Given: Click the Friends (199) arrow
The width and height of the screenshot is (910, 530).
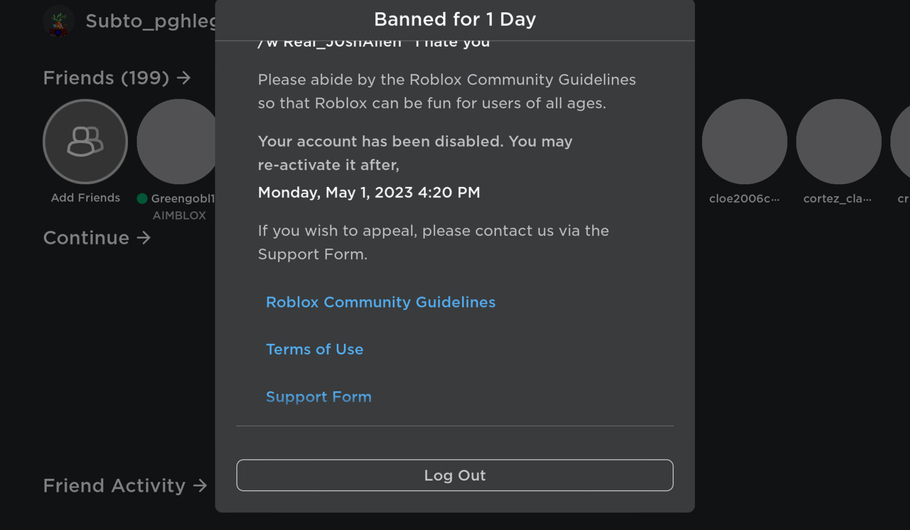Looking at the screenshot, I should [184, 77].
